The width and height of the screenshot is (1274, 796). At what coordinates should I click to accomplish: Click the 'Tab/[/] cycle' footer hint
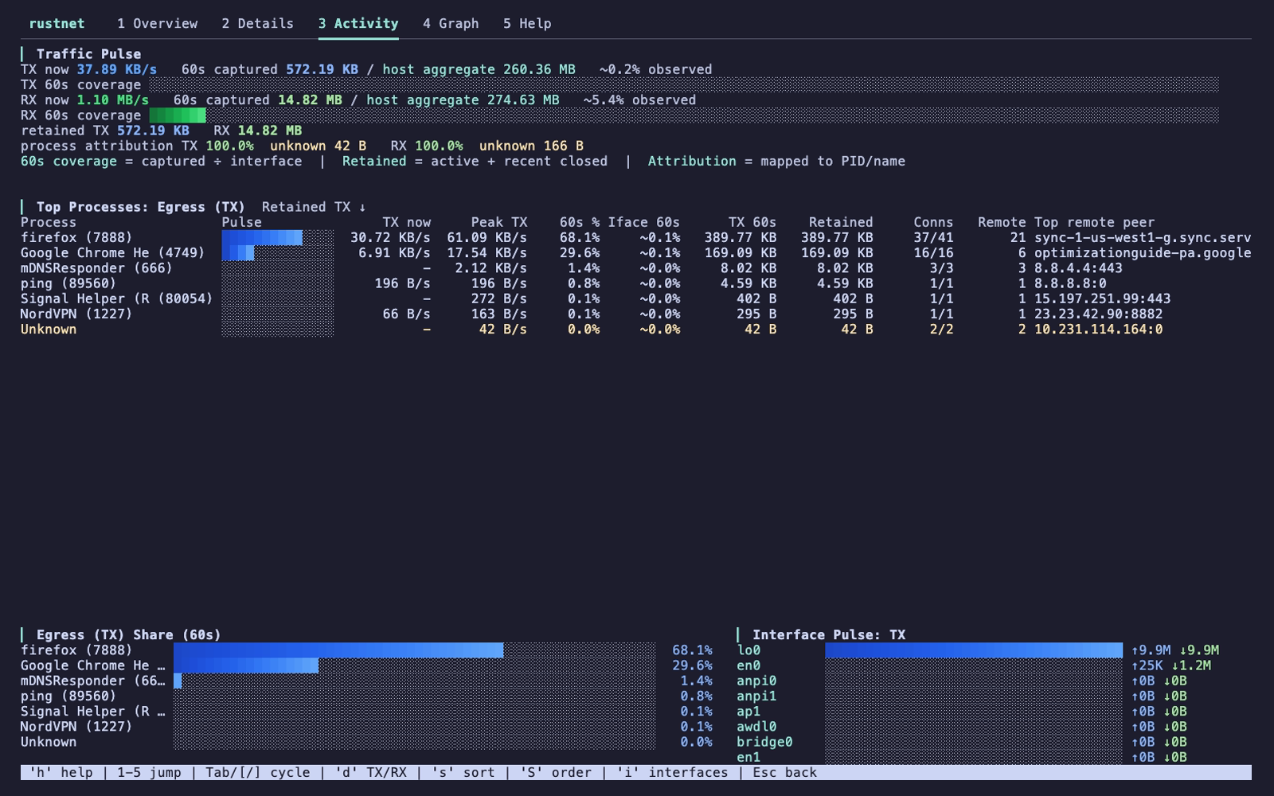257,773
